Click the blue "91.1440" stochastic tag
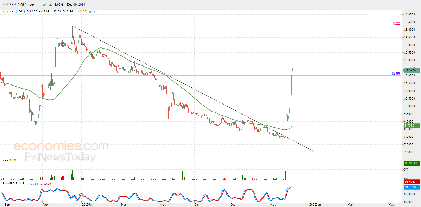The image size is (421, 207). click(412, 187)
